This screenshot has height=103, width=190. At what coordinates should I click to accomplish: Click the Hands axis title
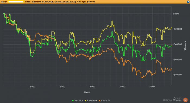pos(87,92)
